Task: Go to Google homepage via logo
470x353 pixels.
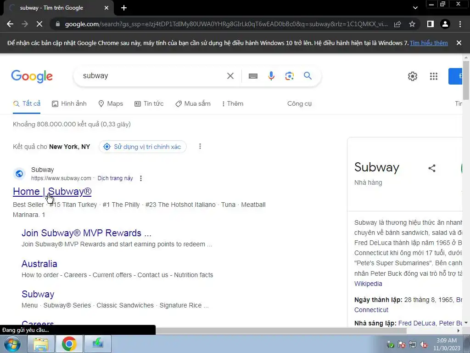Action: tap(32, 76)
